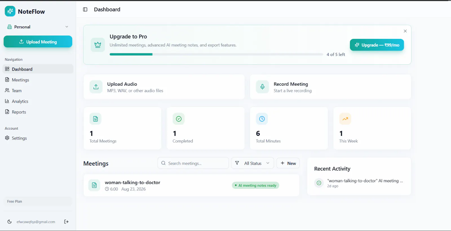
Task: Click the Total Minutes stat label
Action: [x=268, y=141]
